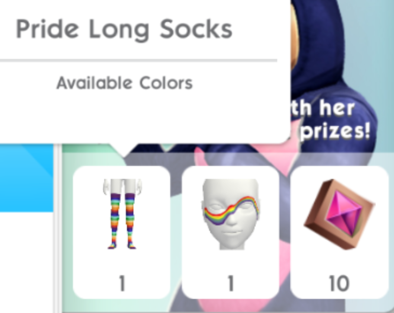Click the quantity 1 under face paint
The width and height of the screenshot is (394, 313).
coord(231,283)
